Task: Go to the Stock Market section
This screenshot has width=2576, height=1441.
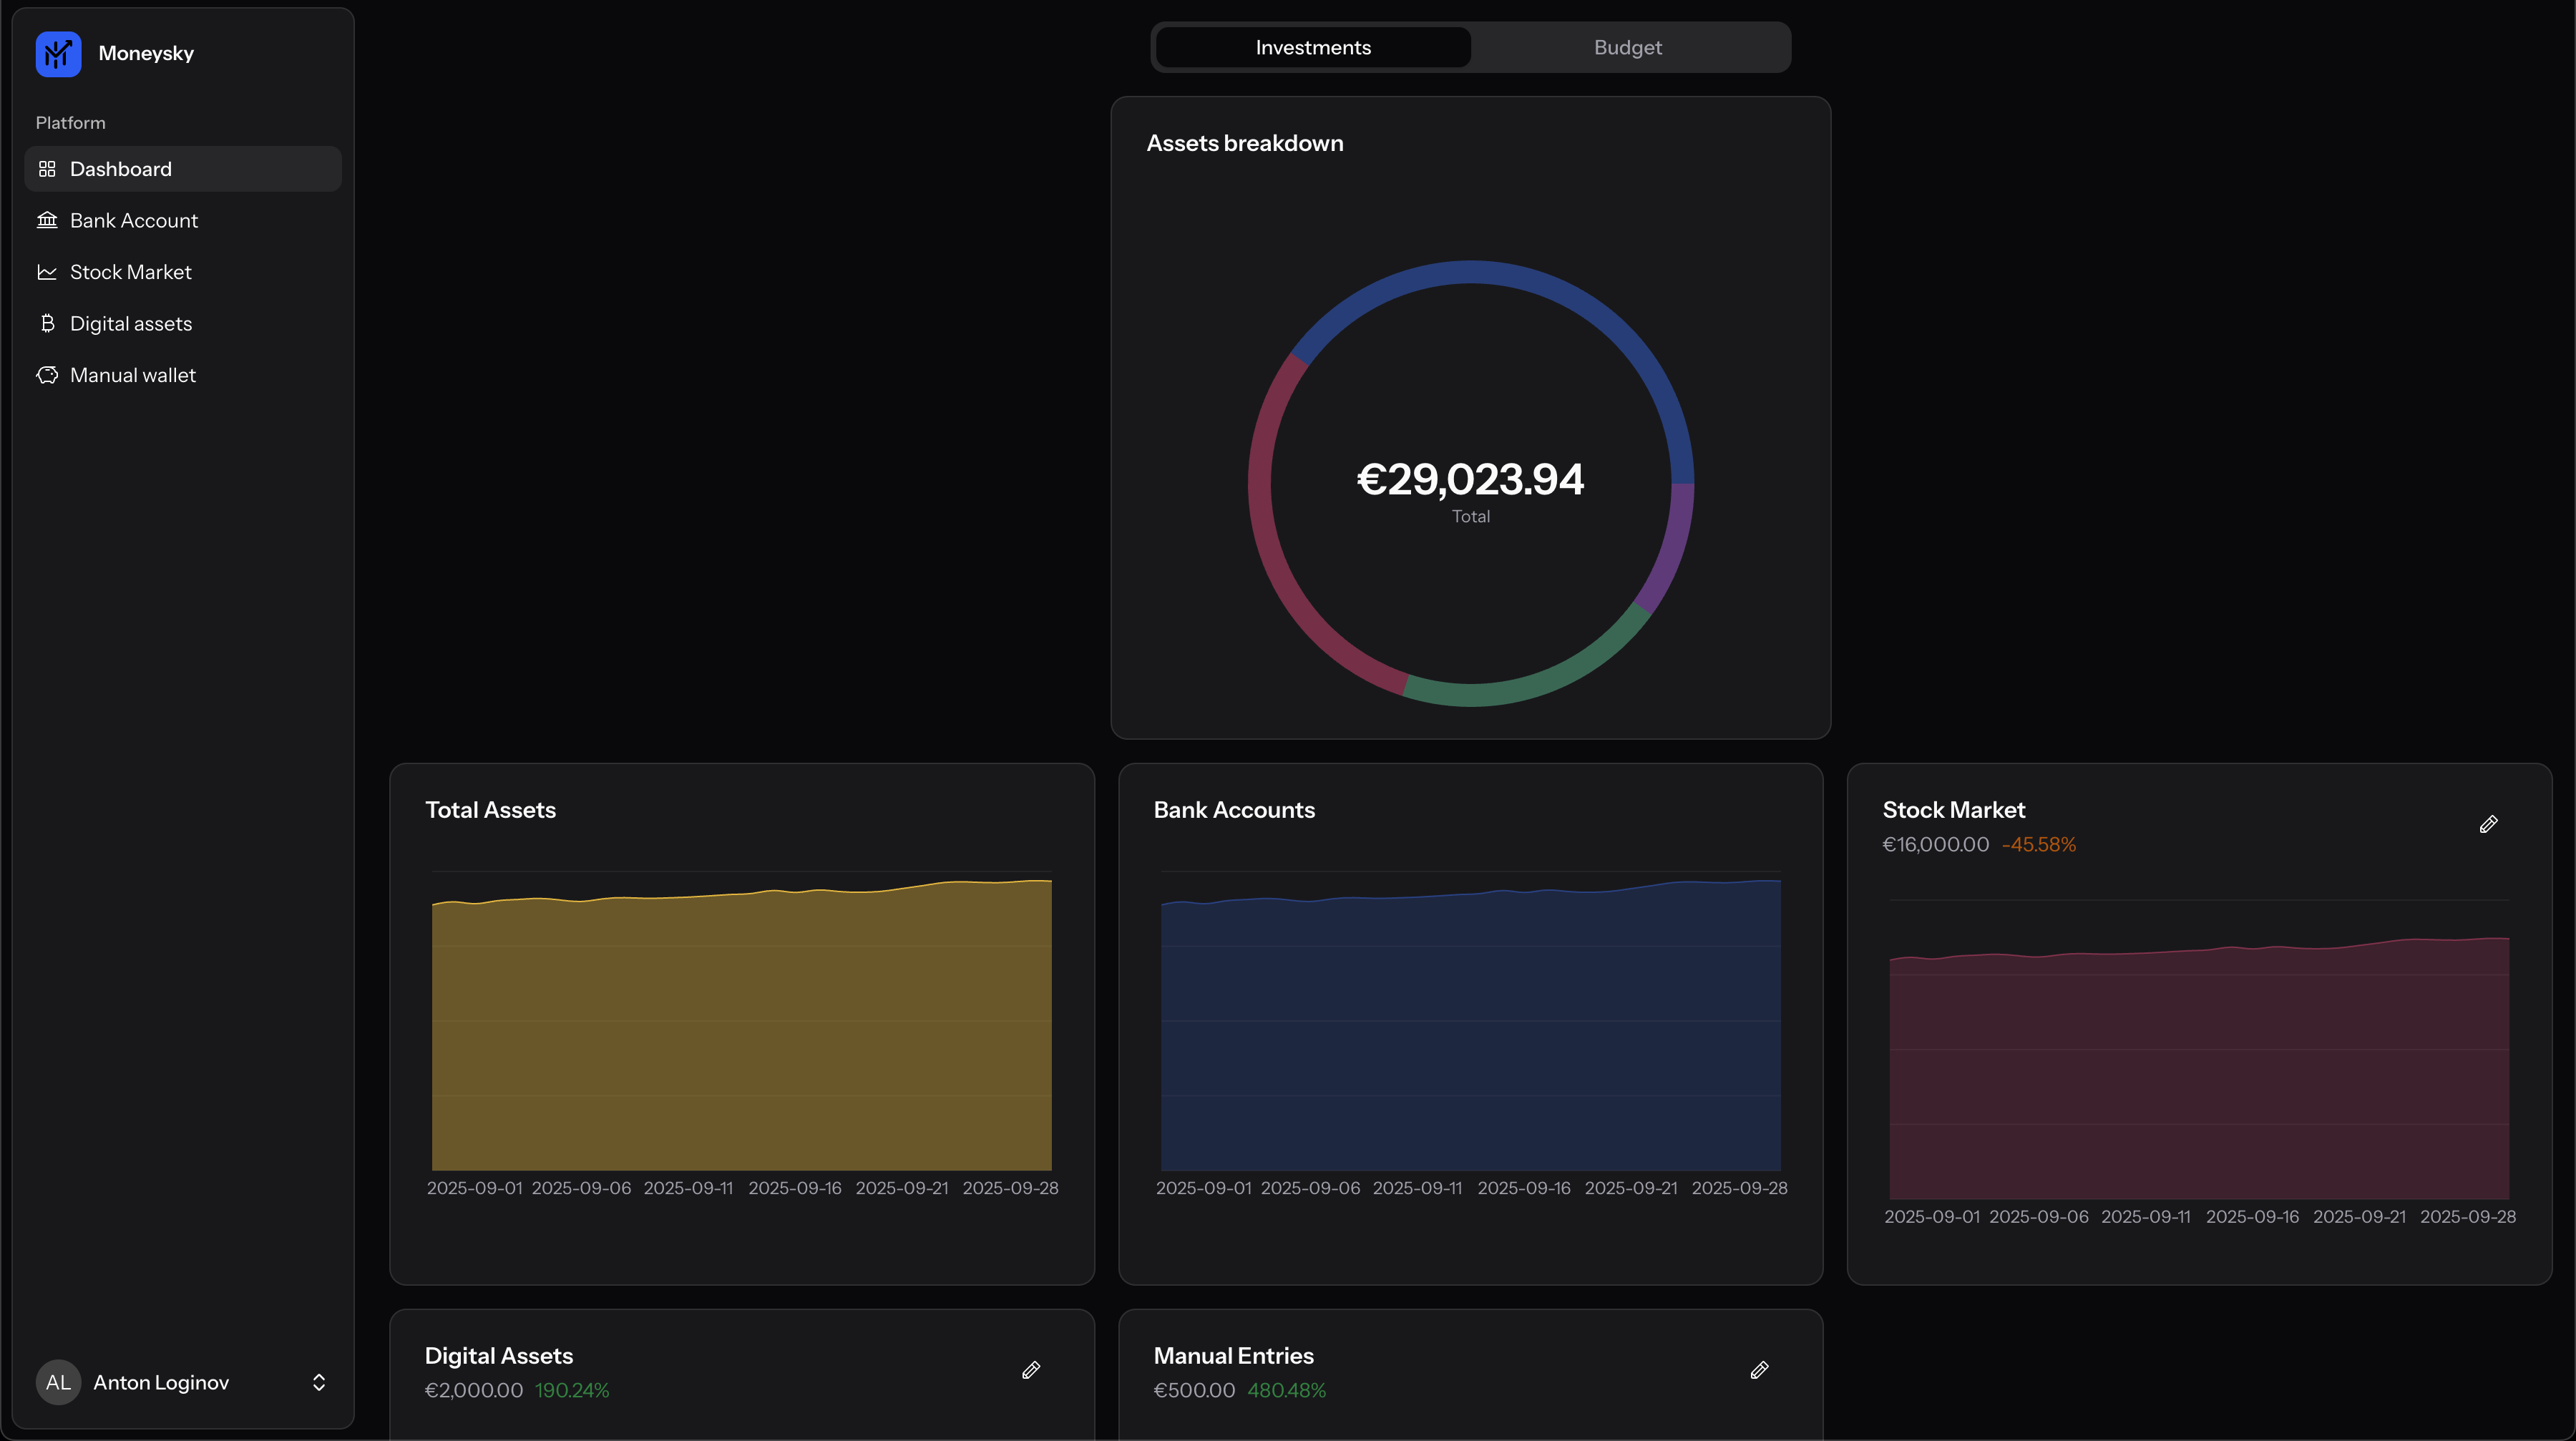Action: tap(130, 272)
